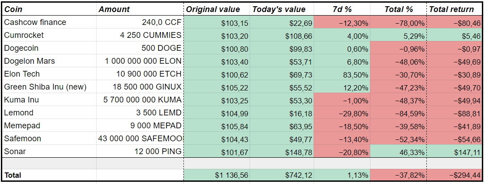Screen dimensions: 485x184
Task: Select Cumrocket total % 5,29% cell
Action: (398, 35)
